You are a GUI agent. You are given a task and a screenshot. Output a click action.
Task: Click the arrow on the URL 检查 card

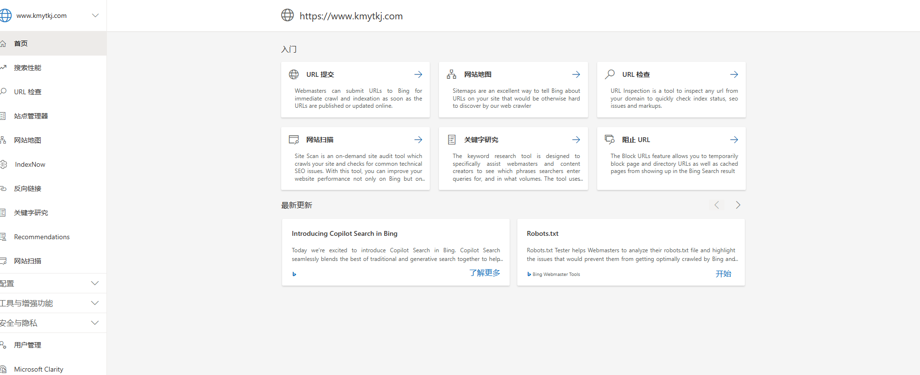tap(734, 74)
